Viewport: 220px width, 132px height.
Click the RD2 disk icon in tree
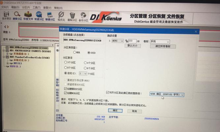[7, 57]
